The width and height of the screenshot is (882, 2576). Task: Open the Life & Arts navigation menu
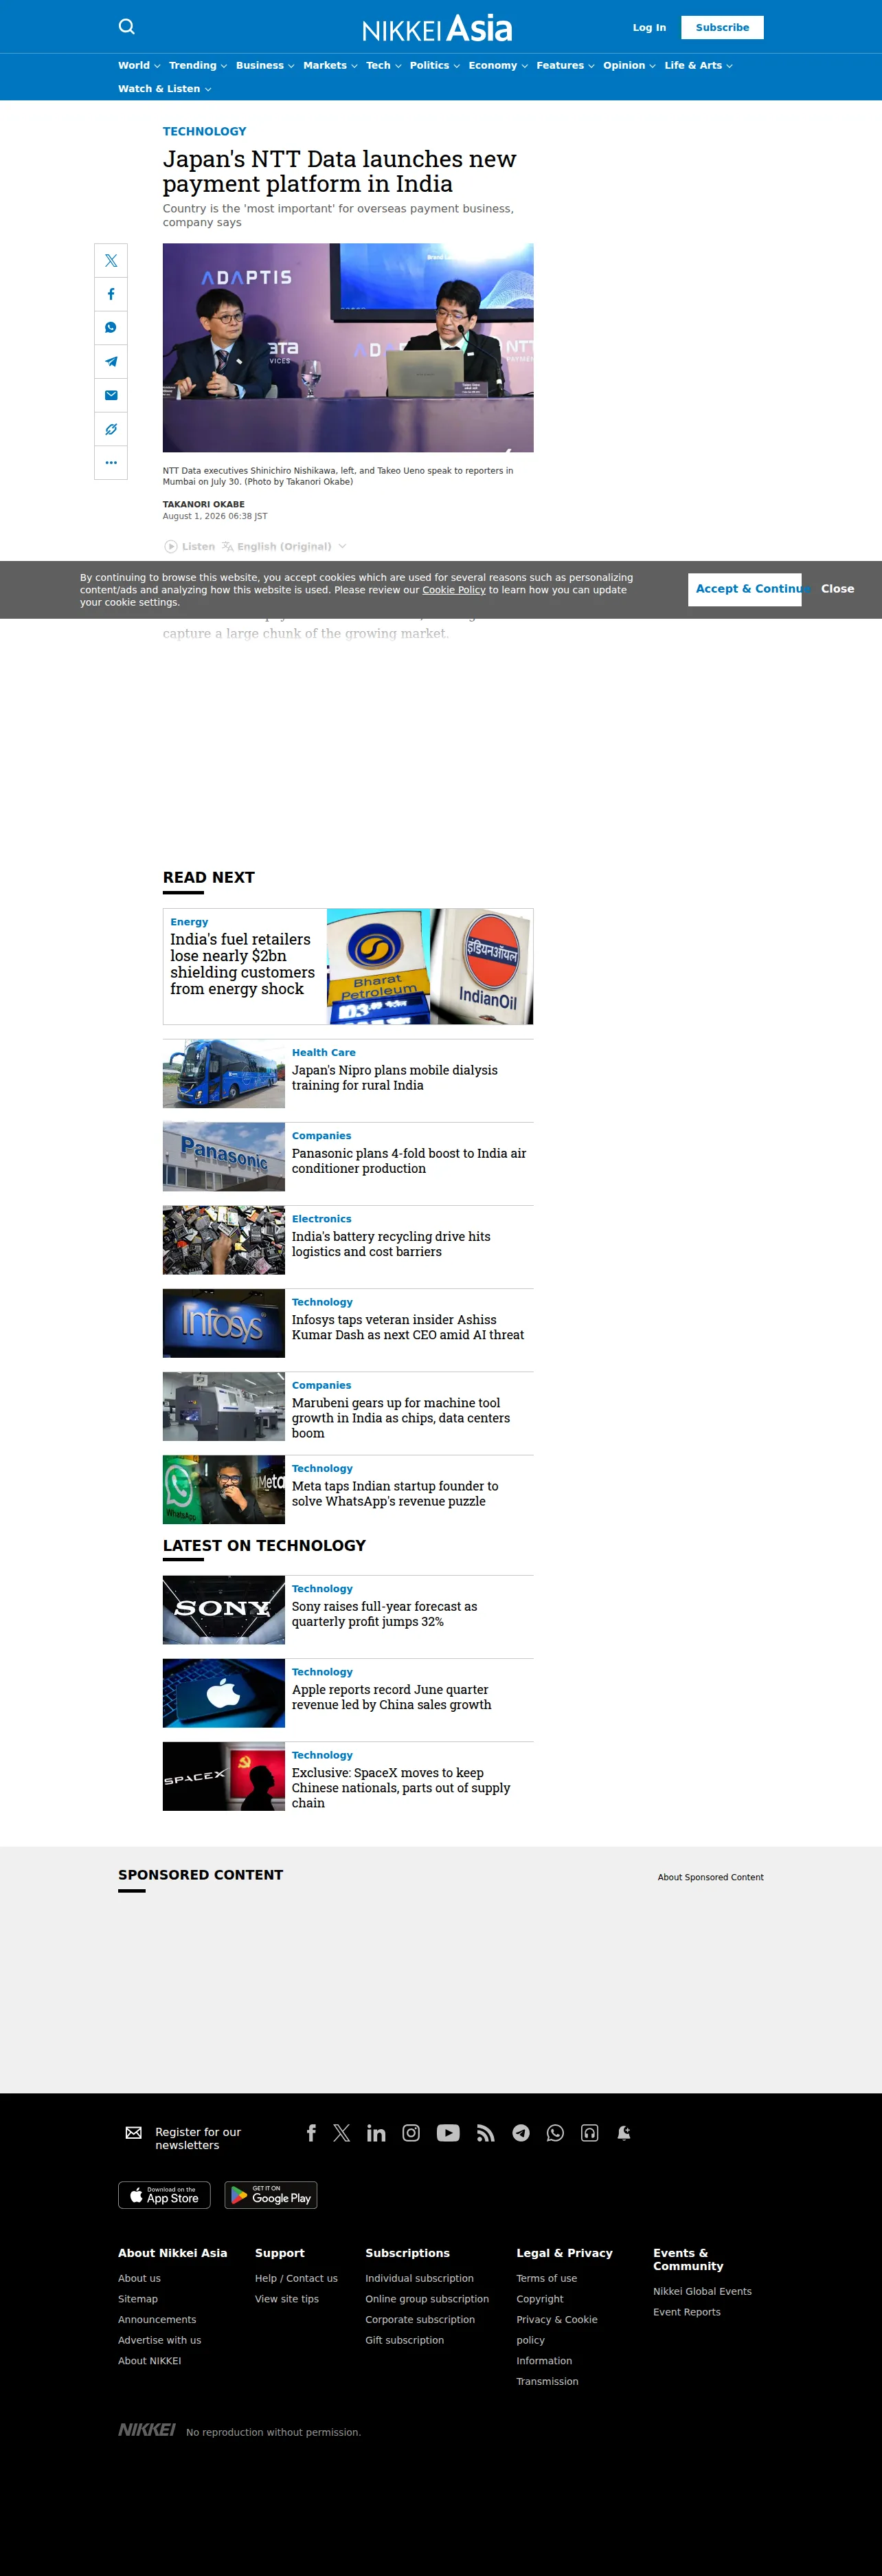698,66
